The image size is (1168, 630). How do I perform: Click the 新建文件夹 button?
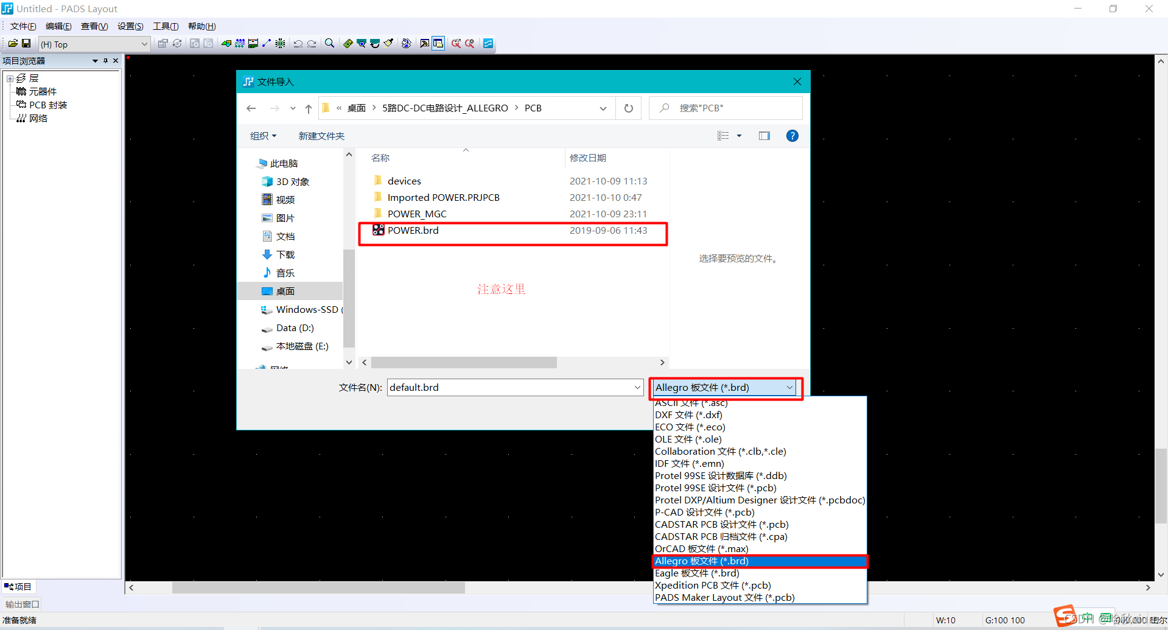[321, 136]
